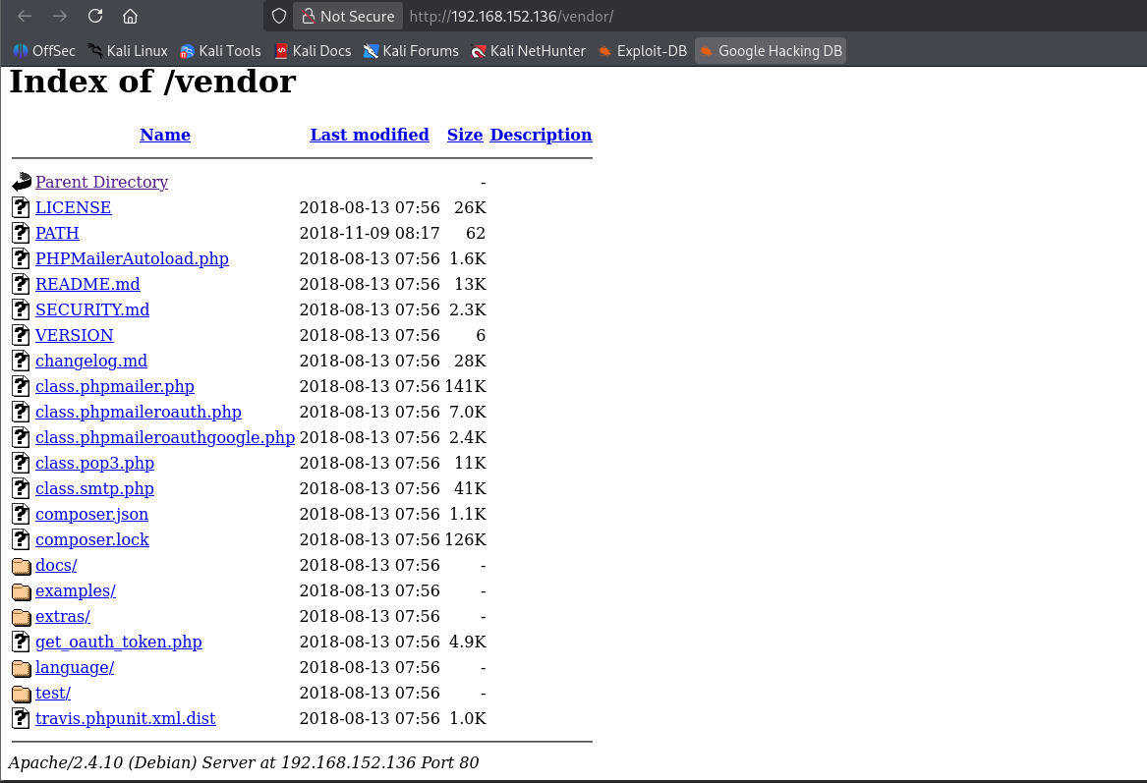Click the file icon beside LICENSE
Image resolution: width=1147 pixels, height=783 pixels.
pos(21,207)
